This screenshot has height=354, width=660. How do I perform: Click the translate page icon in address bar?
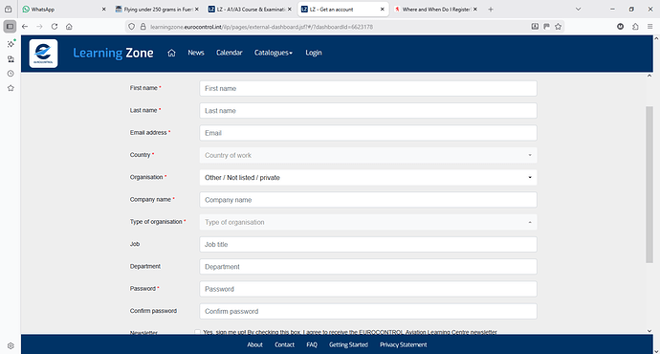(x=546, y=27)
